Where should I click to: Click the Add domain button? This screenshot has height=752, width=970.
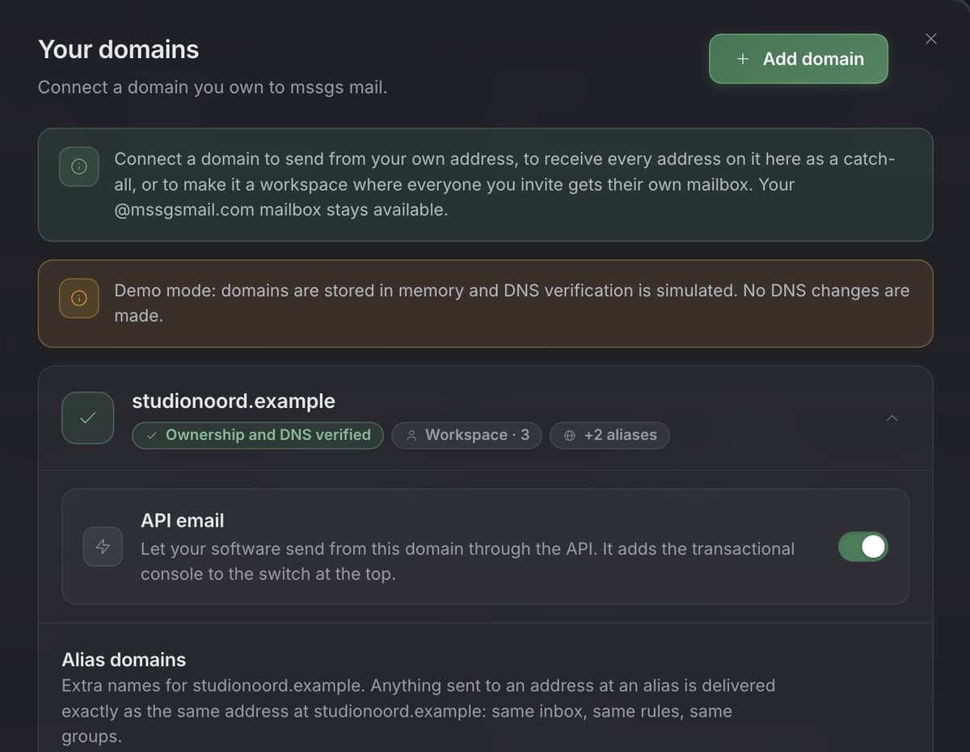click(x=799, y=59)
